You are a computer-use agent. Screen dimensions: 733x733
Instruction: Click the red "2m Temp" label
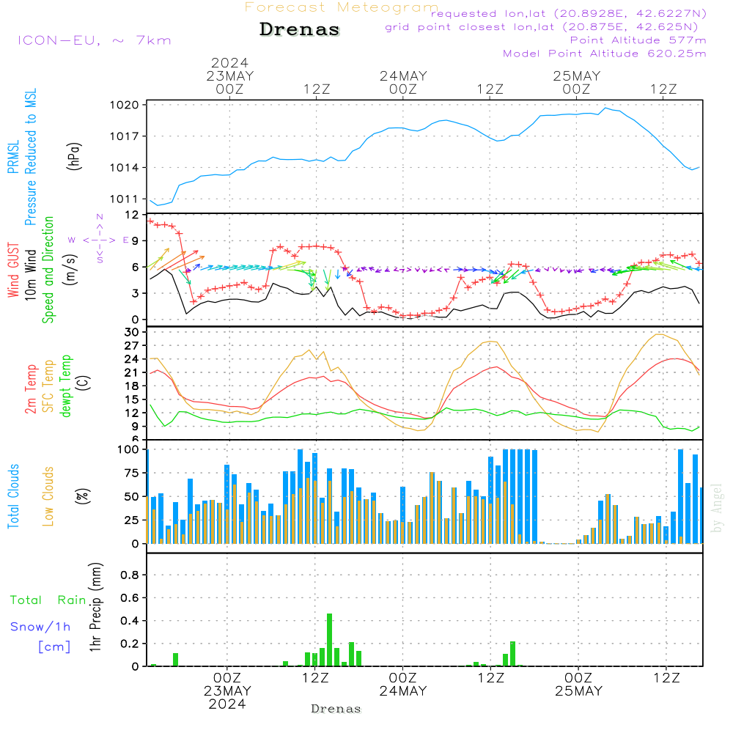pos(30,389)
